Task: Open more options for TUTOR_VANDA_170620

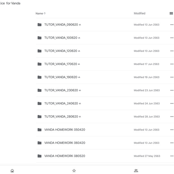Action: coord(172,64)
